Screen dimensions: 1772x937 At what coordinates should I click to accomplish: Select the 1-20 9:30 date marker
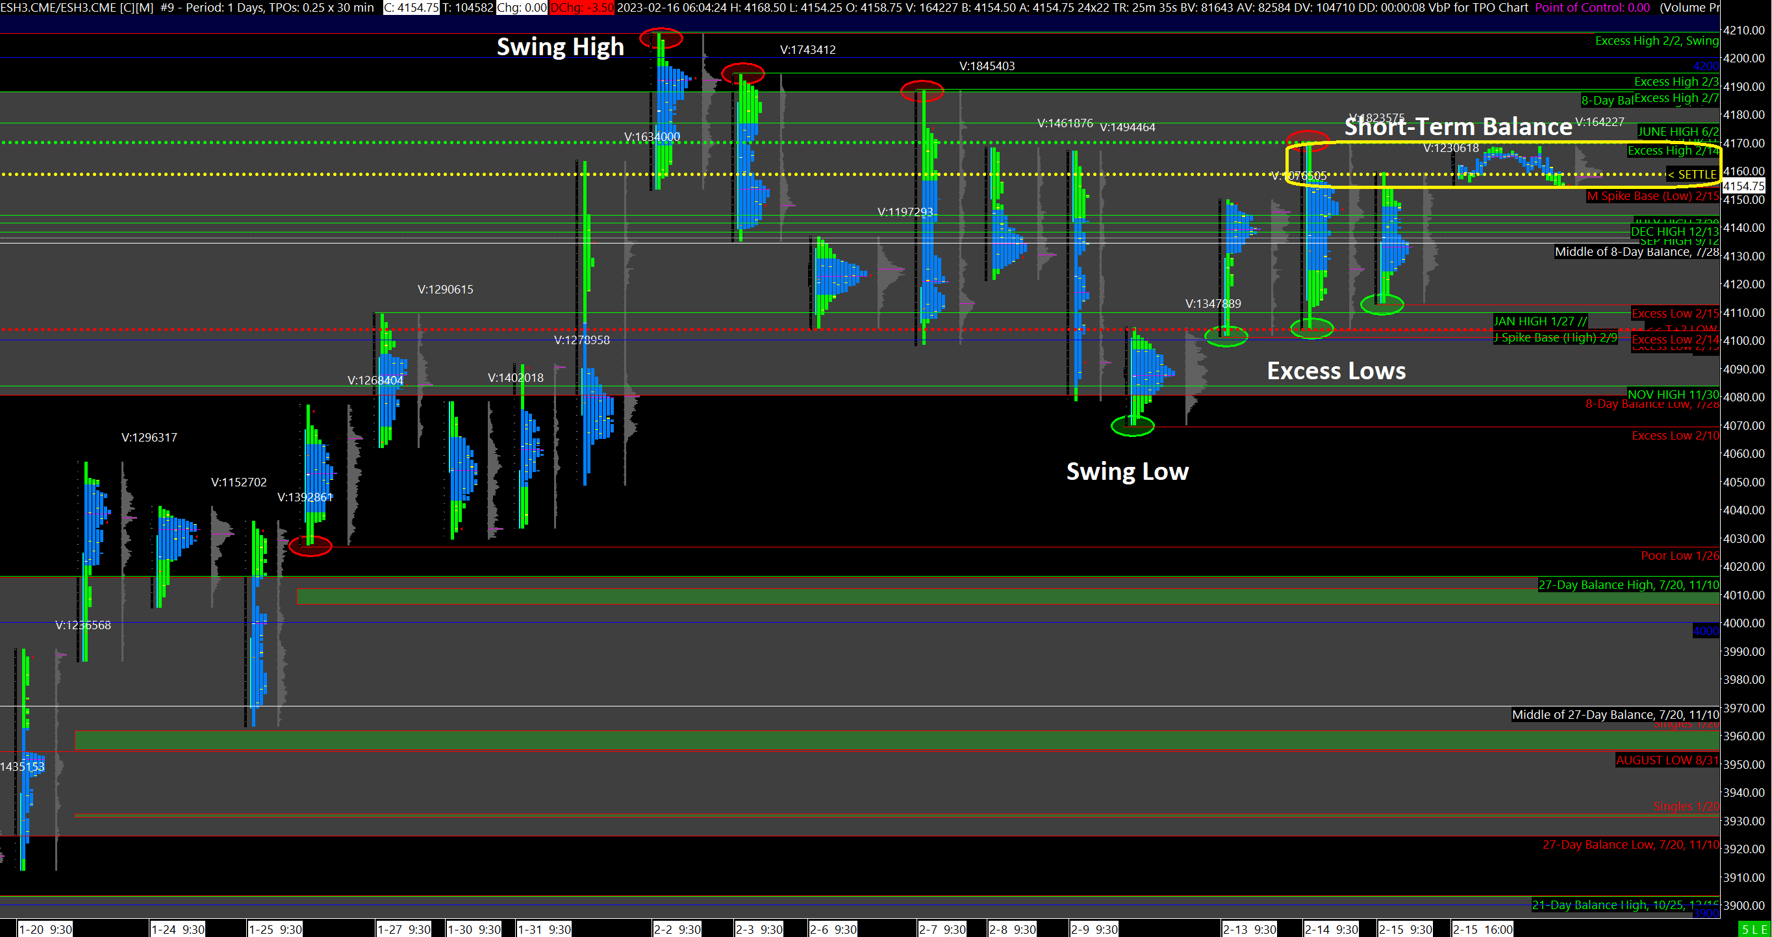45,929
